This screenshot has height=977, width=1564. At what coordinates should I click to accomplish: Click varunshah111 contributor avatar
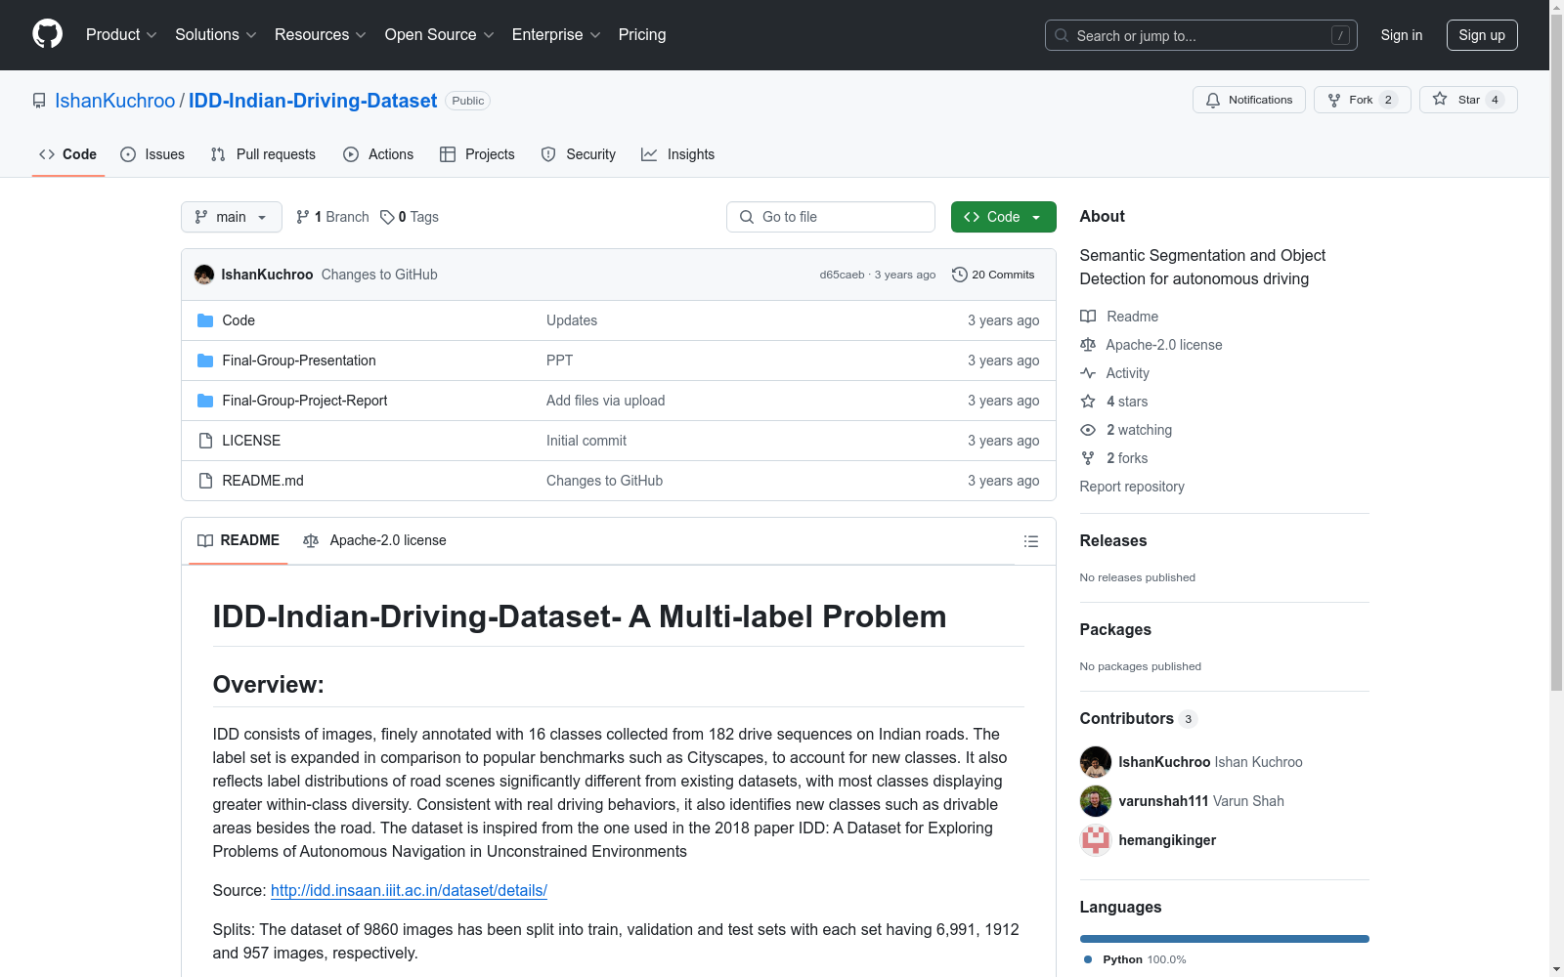click(x=1096, y=801)
